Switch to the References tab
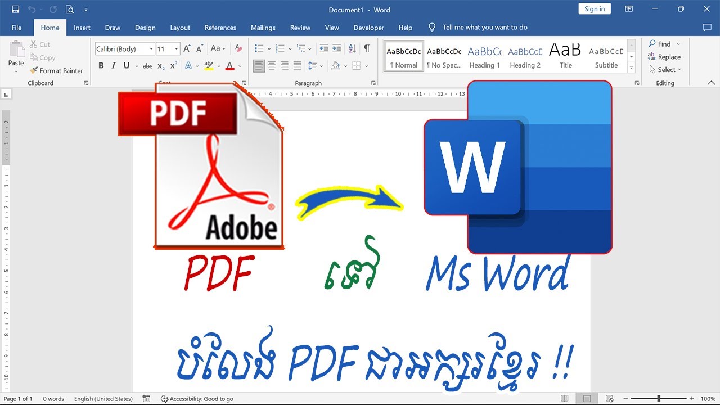 [x=220, y=28]
